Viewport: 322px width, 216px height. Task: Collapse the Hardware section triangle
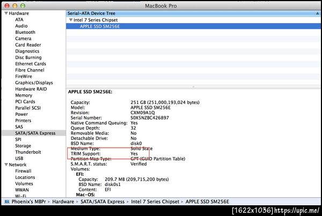(x=6, y=13)
